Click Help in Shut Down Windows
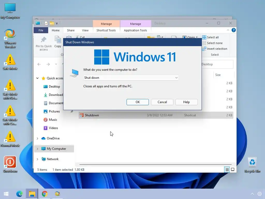Image resolution: width=265 pixels, height=199 pixels. coord(186,102)
